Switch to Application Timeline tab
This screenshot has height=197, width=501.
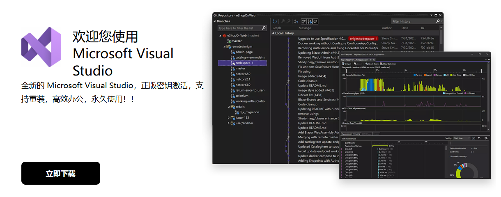pyautogui.click(x=351, y=134)
